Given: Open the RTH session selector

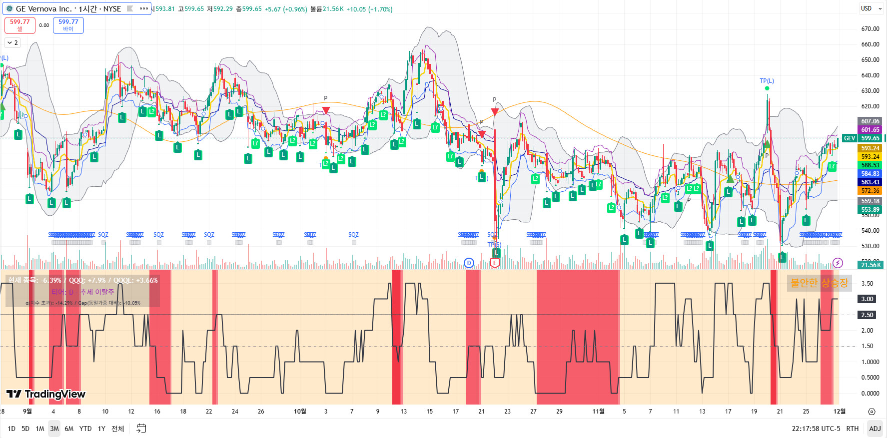Looking at the screenshot, I should (x=853, y=429).
